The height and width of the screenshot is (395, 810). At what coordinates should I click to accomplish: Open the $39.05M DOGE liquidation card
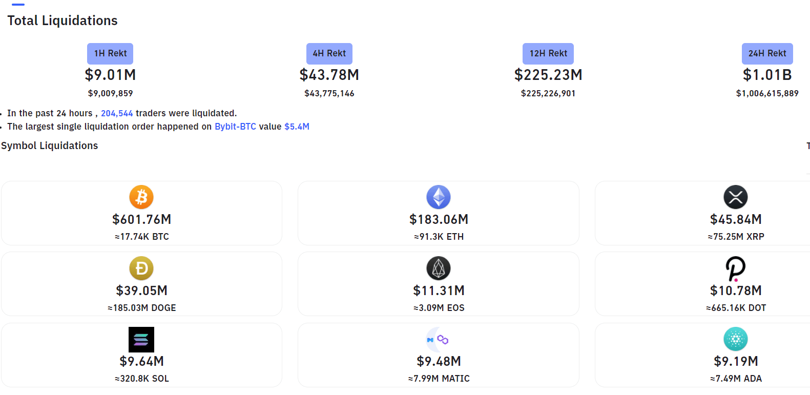[x=141, y=284]
